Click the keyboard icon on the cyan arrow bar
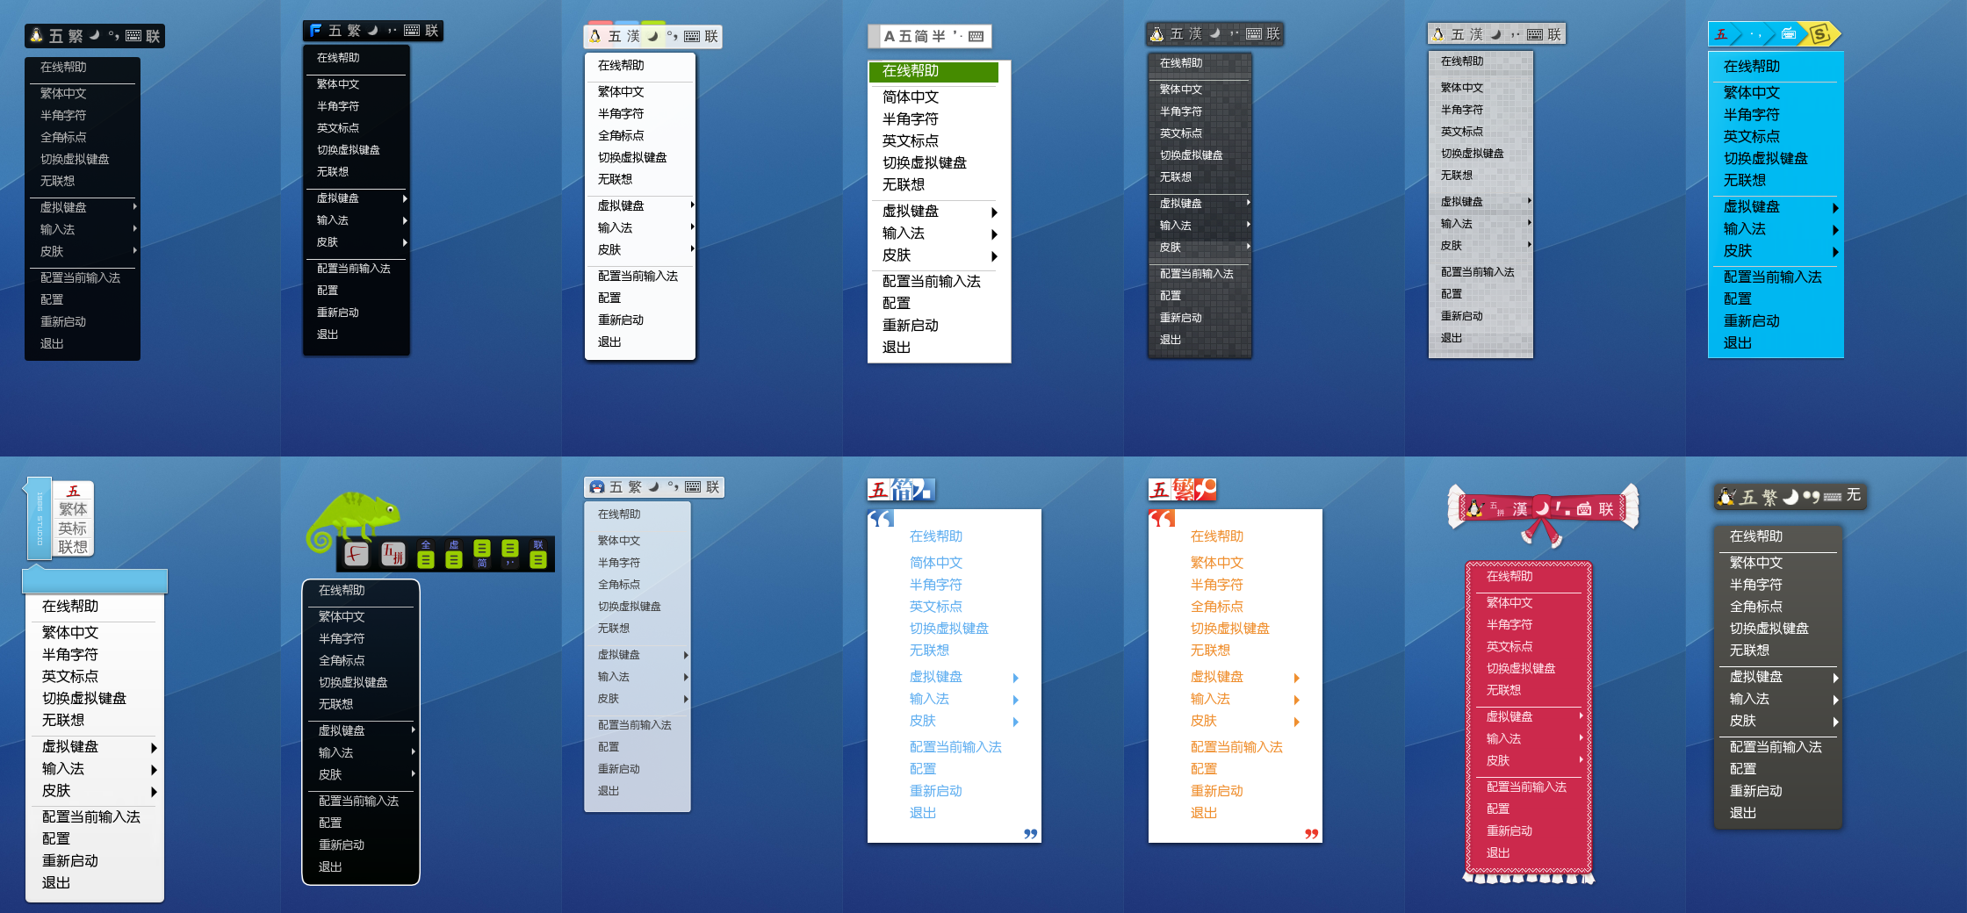 click(x=1789, y=34)
